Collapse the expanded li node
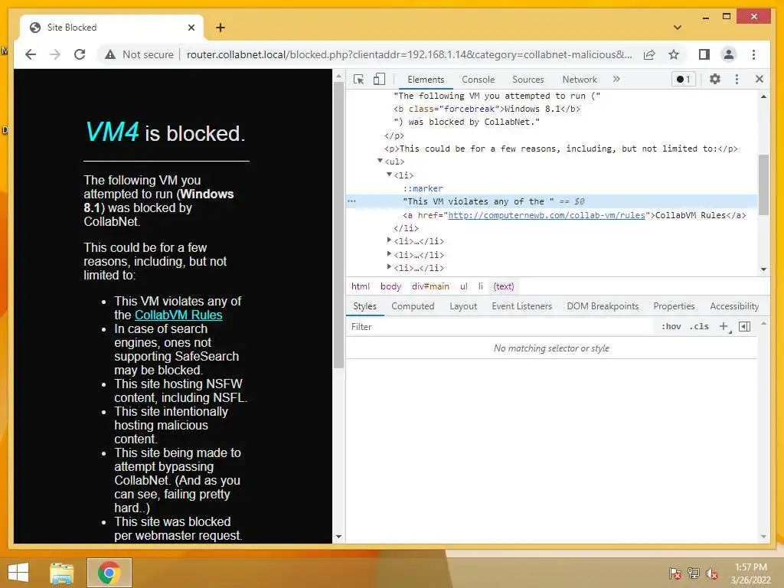The width and height of the screenshot is (784, 588). point(389,175)
